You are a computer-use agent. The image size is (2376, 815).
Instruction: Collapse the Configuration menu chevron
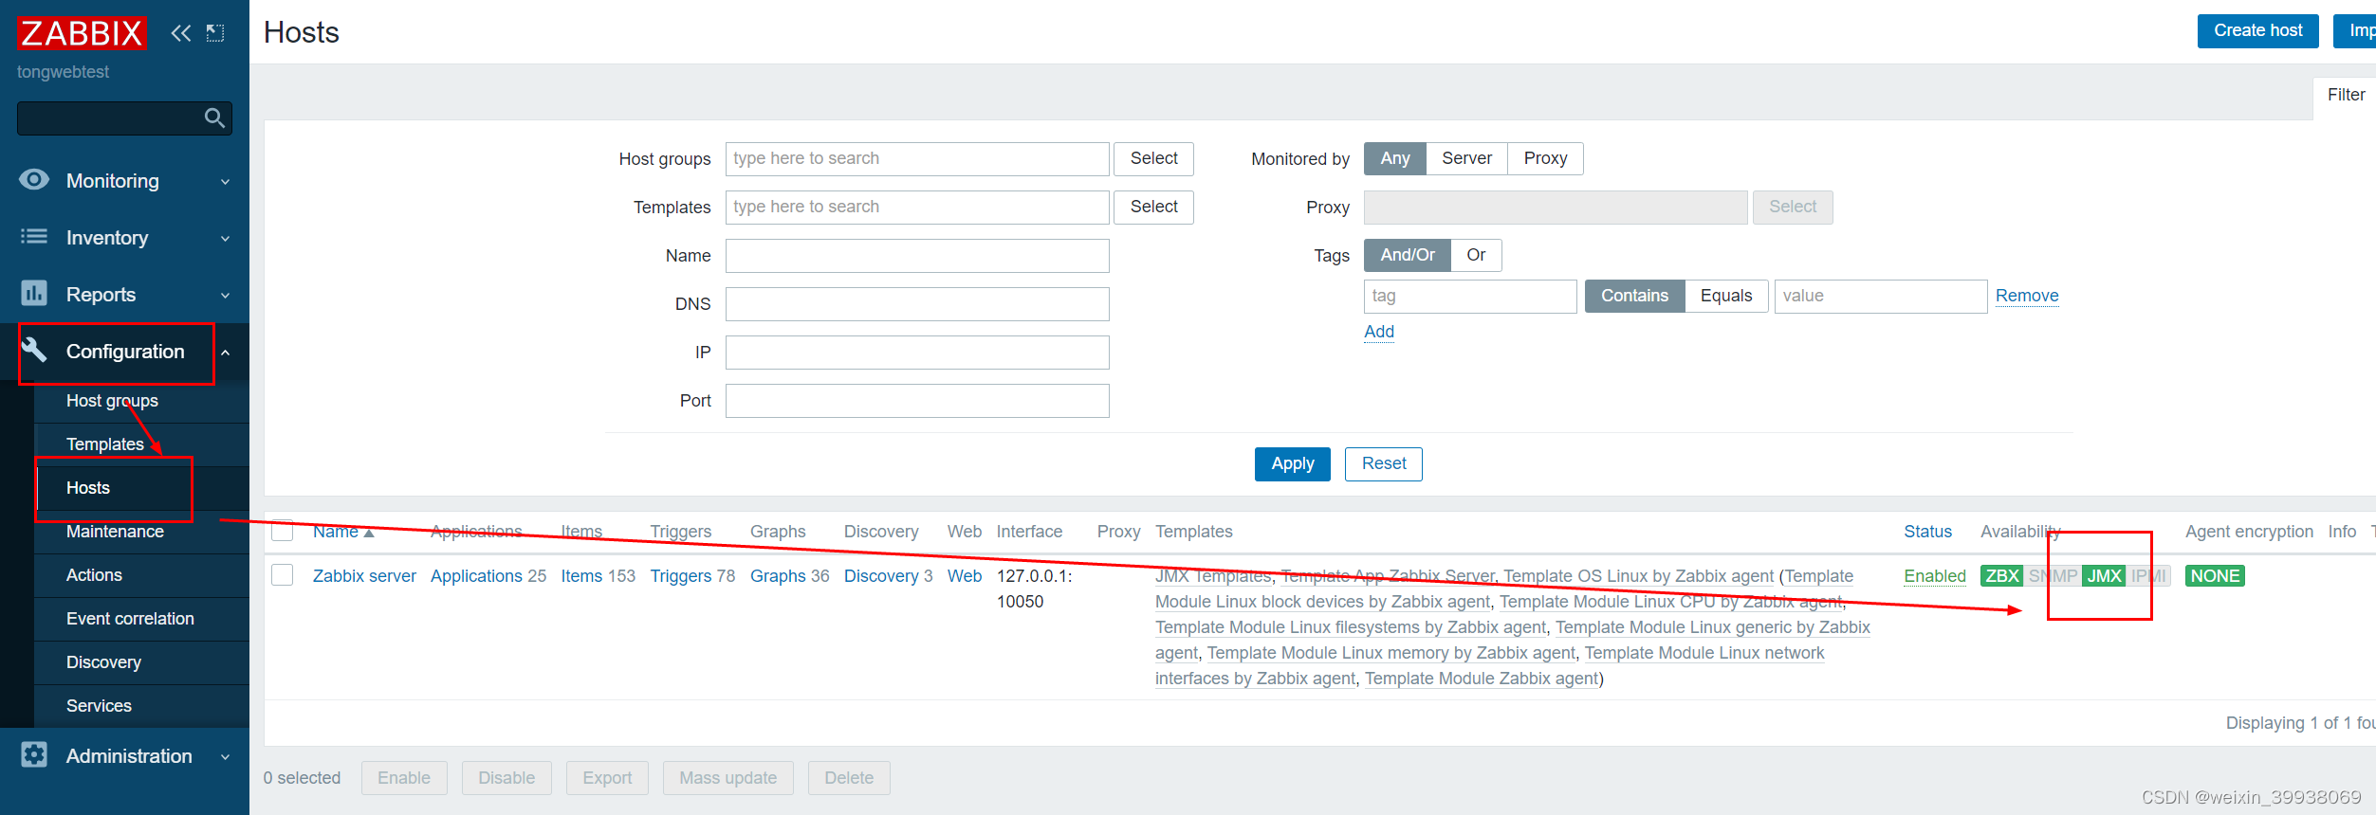pos(225,353)
